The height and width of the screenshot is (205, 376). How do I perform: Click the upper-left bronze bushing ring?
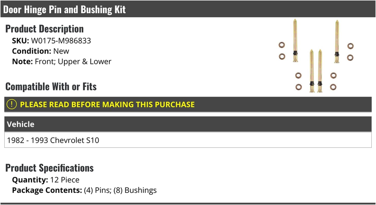(x=282, y=45)
